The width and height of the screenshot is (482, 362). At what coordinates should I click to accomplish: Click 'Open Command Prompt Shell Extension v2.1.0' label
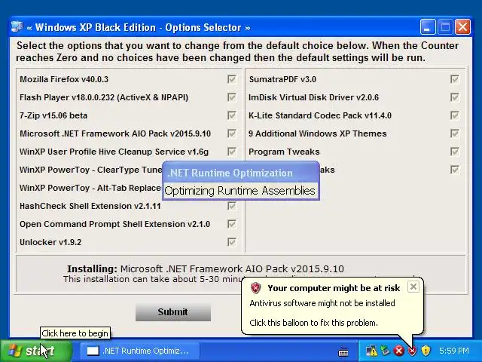coord(114,224)
